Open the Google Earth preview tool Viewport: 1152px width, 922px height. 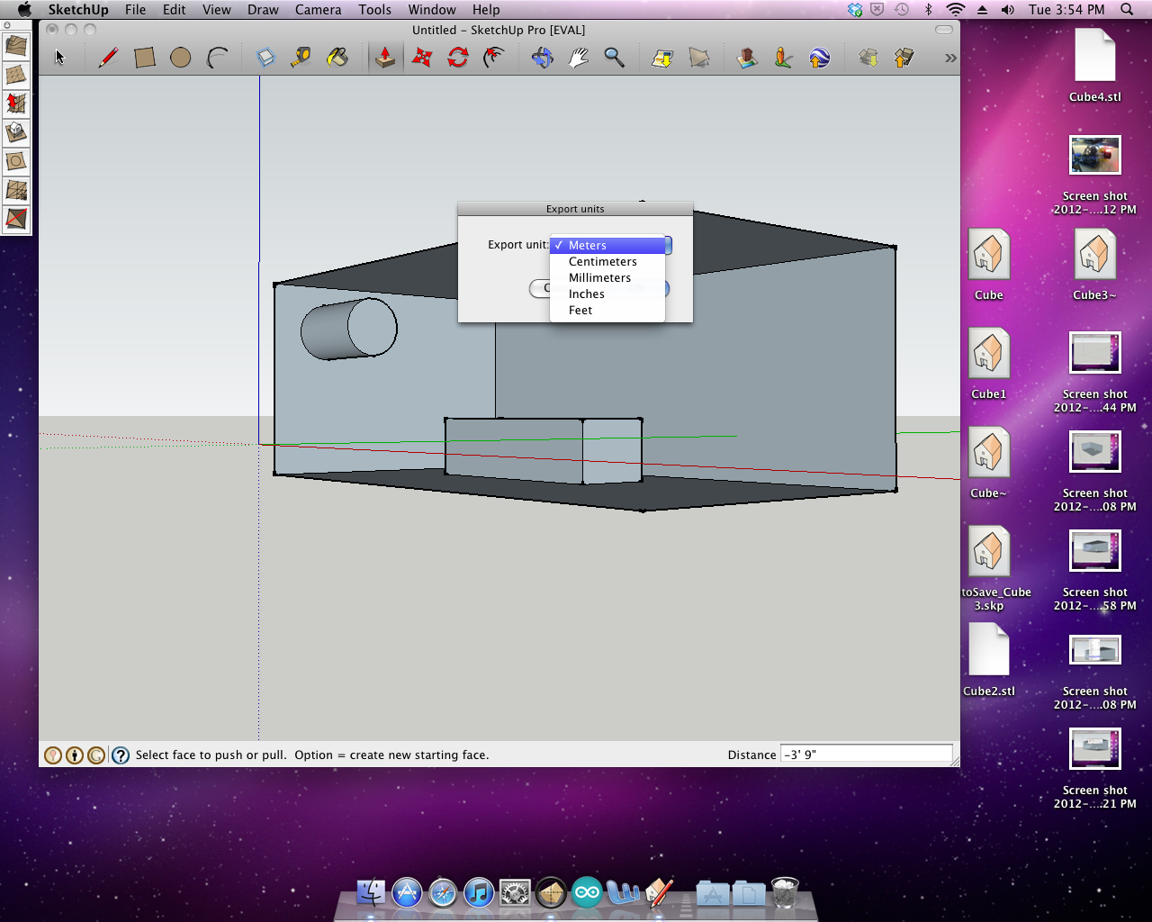[x=819, y=57]
